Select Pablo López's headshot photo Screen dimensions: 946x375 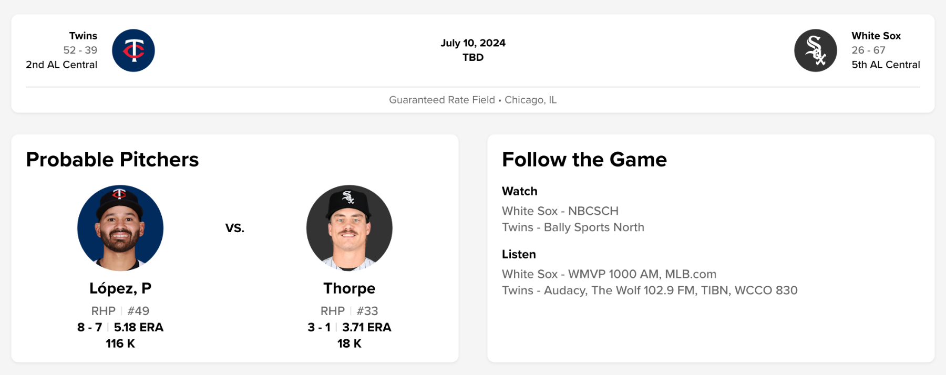click(120, 228)
